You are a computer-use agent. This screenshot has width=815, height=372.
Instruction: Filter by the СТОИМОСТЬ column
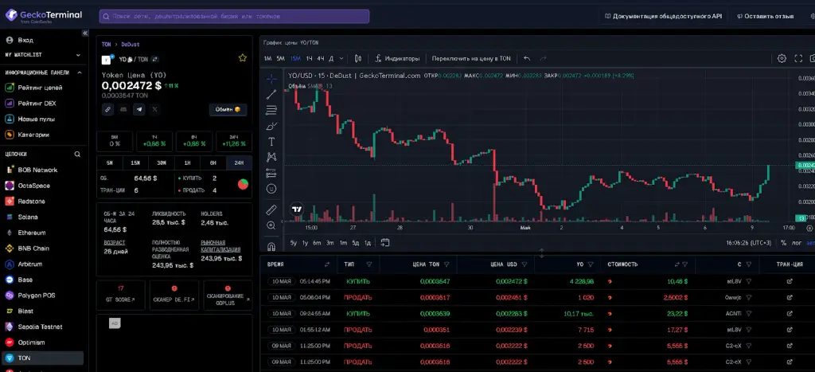pos(685,264)
